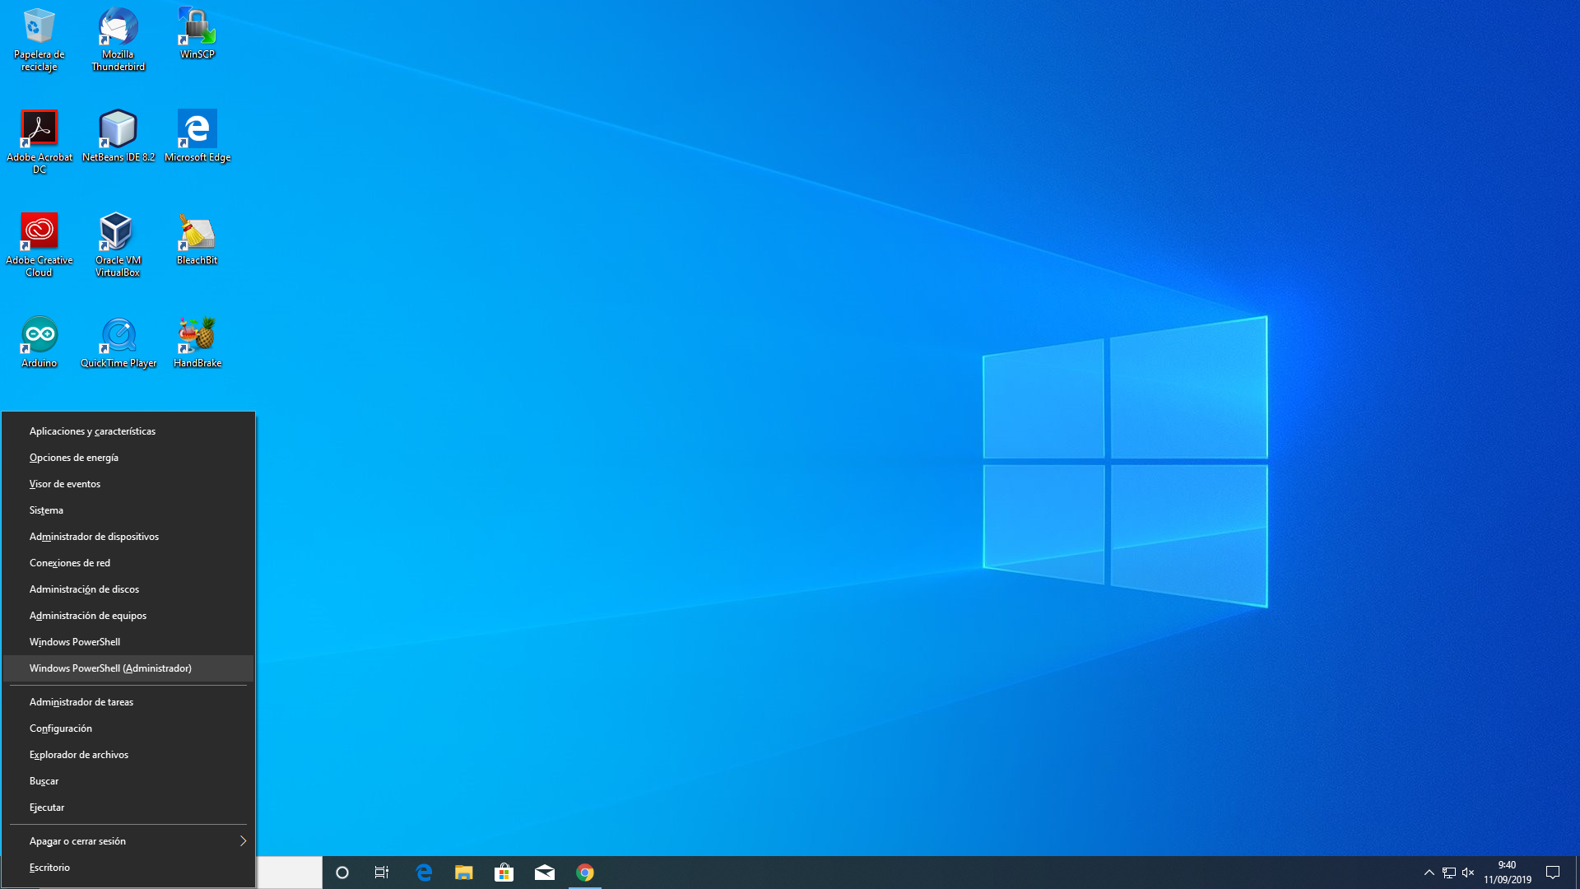The width and height of the screenshot is (1580, 889).
Task: Open Task View on the taskbar
Action: [x=381, y=872]
